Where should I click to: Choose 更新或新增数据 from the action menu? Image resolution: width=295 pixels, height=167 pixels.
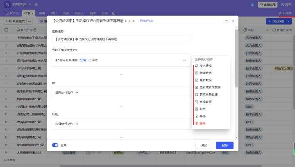(210, 87)
